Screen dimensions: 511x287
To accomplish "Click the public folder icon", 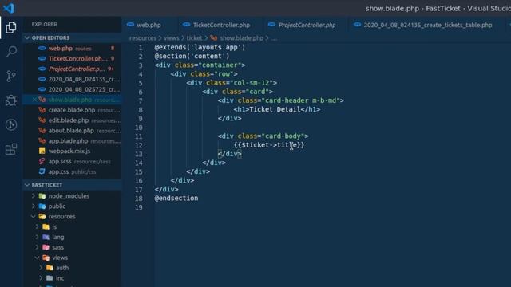I will point(42,206).
